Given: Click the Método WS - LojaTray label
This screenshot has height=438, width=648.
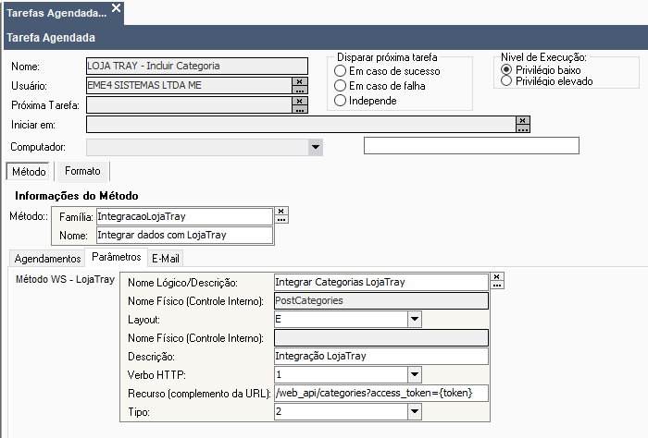Looking at the screenshot, I should (x=65, y=279).
